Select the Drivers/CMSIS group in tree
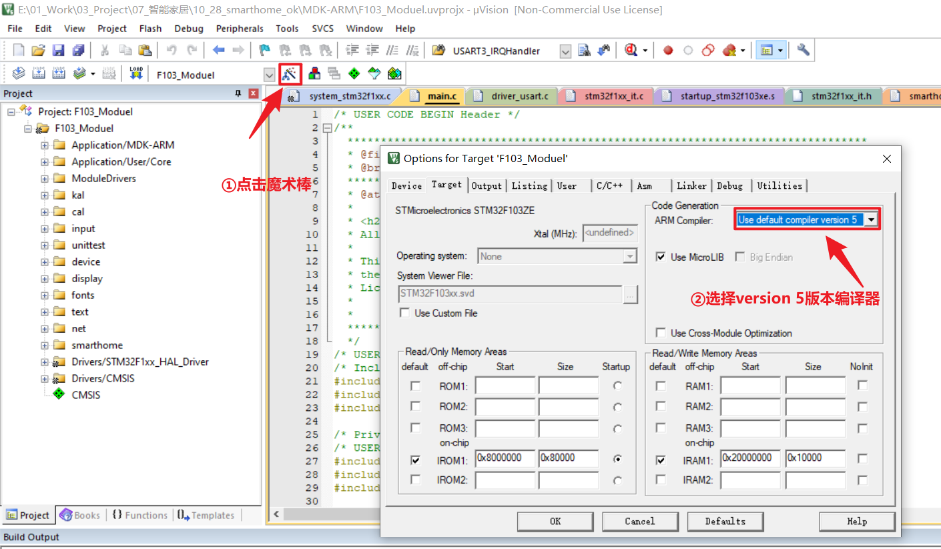The width and height of the screenshot is (941, 549). click(103, 378)
